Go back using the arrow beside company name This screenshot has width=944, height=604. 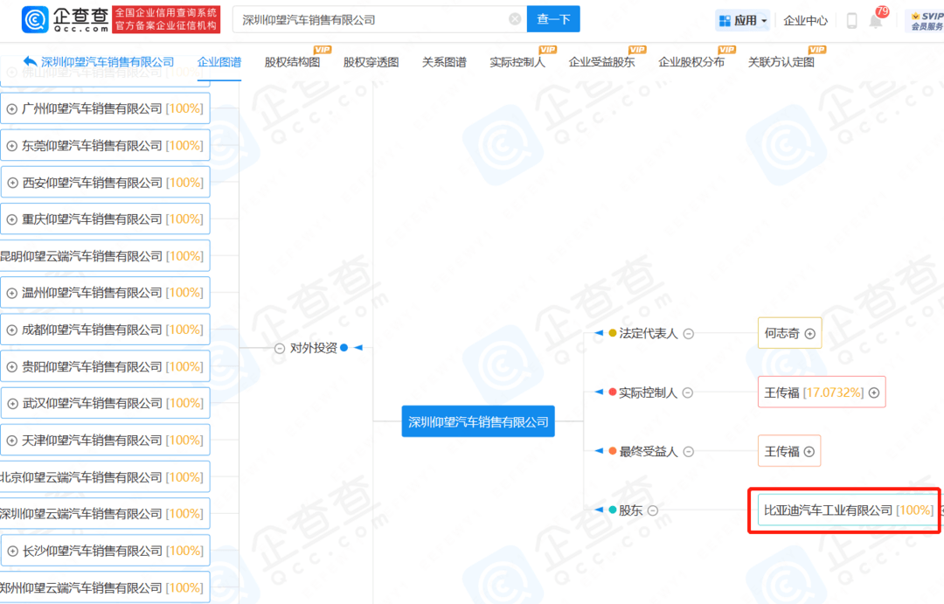[30, 61]
